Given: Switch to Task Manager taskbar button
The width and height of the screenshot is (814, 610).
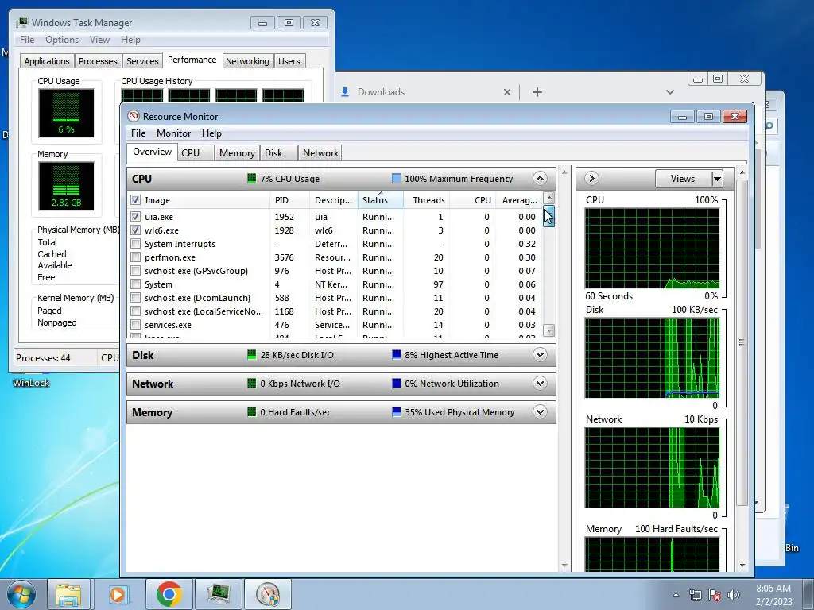Looking at the screenshot, I should tap(218, 594).
